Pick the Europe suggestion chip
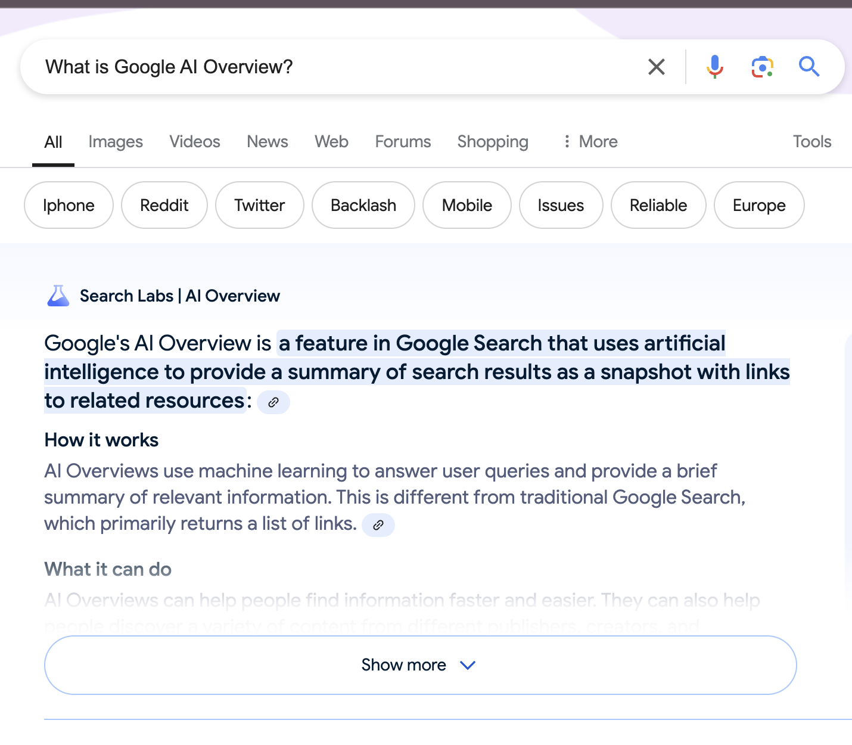Screen dimensions: 852x745 click(x=759, y=205)
